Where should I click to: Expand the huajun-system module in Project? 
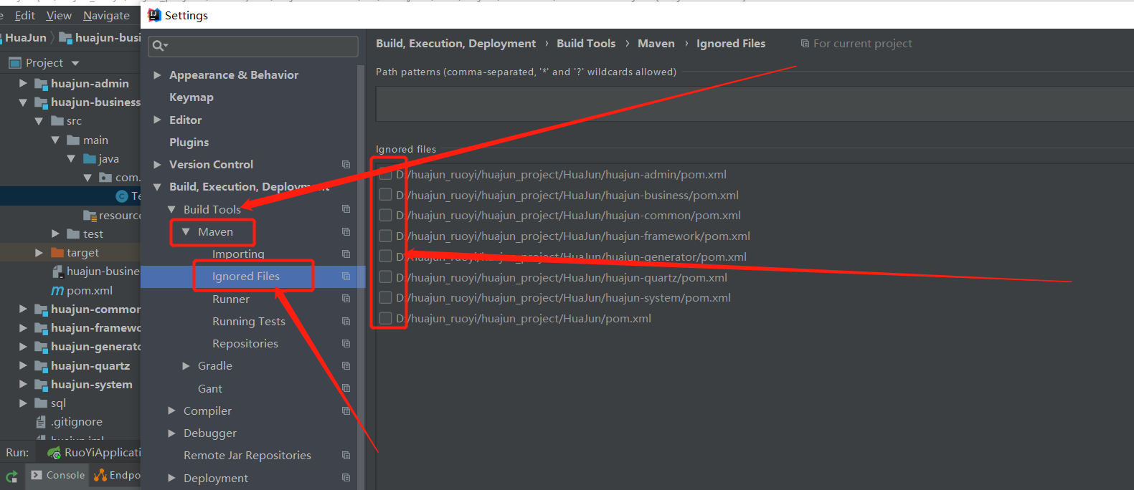pos(23,385)
